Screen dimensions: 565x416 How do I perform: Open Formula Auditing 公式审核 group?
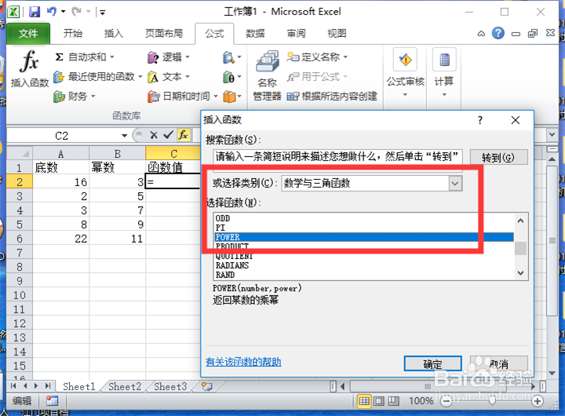tap(406, 73)
